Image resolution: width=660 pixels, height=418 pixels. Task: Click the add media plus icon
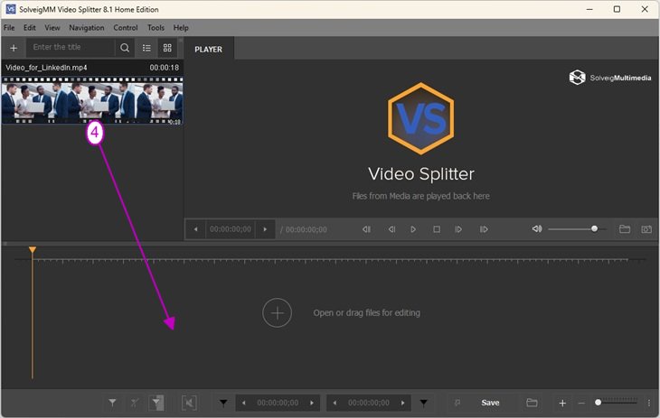[14, 48]
